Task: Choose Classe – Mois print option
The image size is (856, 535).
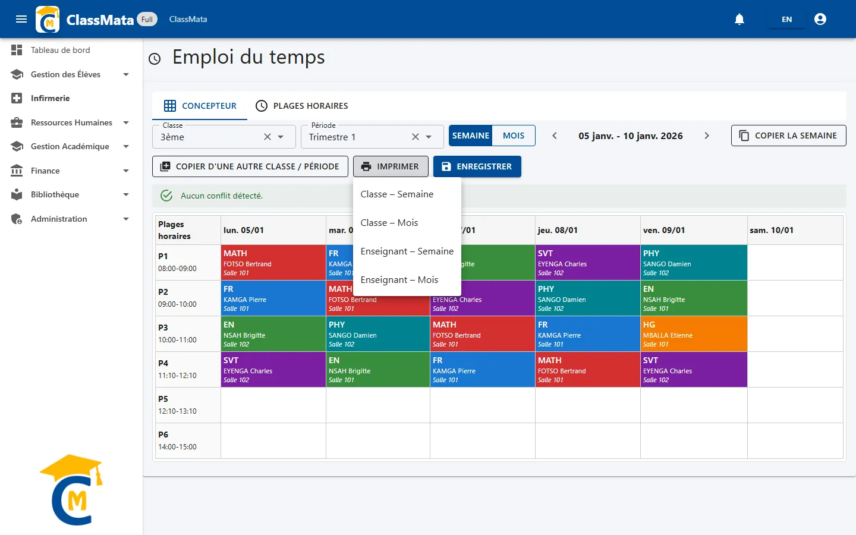Action: [x=407, y=223]
